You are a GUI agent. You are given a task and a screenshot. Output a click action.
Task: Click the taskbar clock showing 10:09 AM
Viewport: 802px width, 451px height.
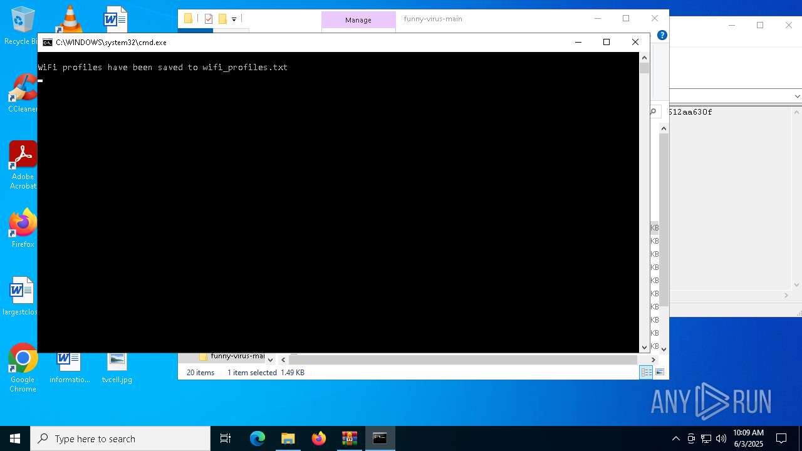(748, 438)
